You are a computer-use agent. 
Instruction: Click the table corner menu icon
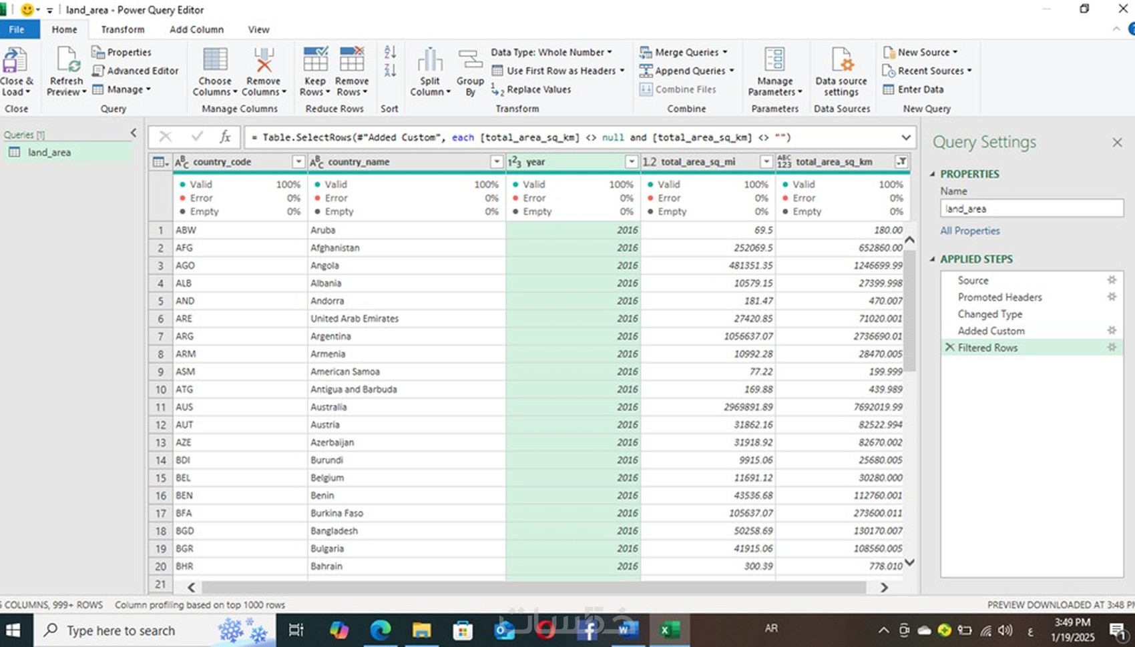tap(160, 162)
